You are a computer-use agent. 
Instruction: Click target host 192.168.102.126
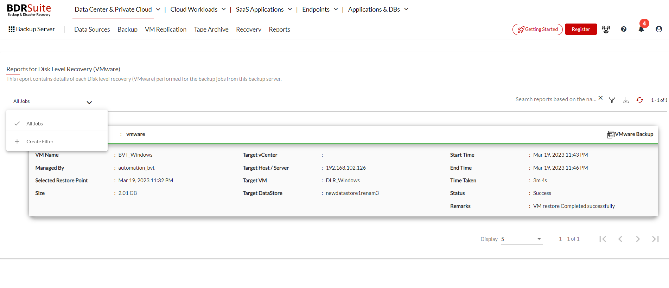[x=346, y=168]
